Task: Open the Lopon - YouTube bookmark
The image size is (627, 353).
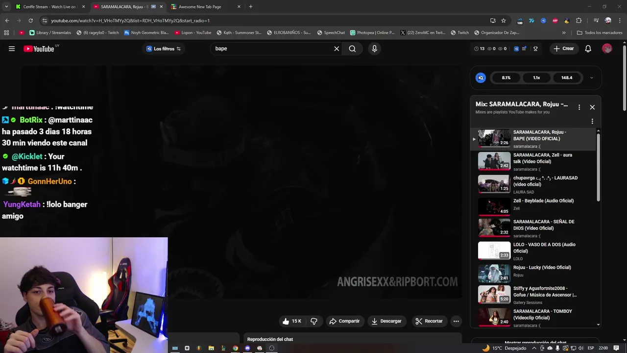Action: [193, 33]
